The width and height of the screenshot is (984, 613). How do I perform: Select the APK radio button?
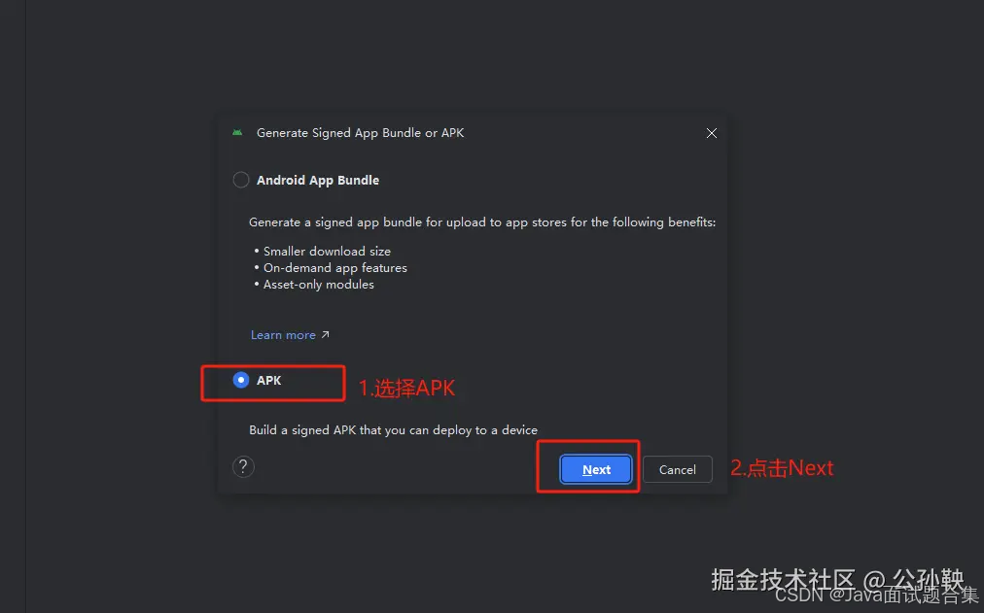pos(241,380)
